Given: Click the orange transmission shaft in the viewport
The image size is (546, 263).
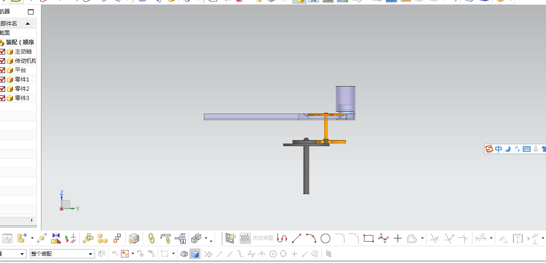Looking at the screenshot, I should tap(326, 128).
